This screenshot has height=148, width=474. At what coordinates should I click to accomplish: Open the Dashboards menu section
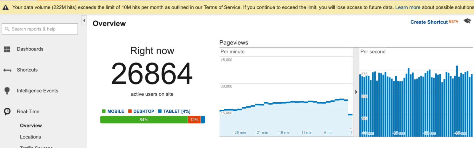[x=30, y=49]
